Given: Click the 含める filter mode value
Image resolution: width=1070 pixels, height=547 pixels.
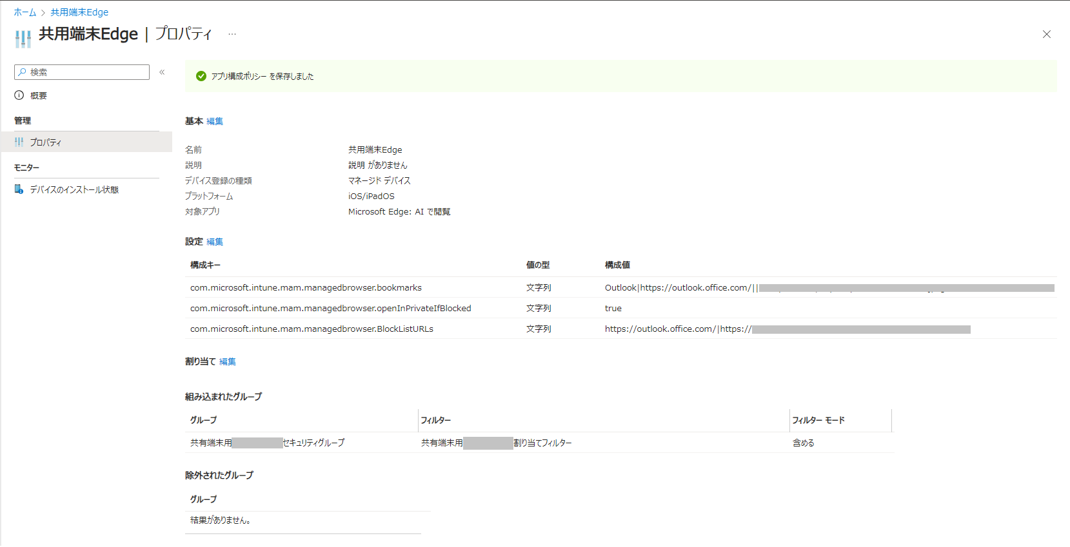Looking at the screenshot, I should point(804,443).
